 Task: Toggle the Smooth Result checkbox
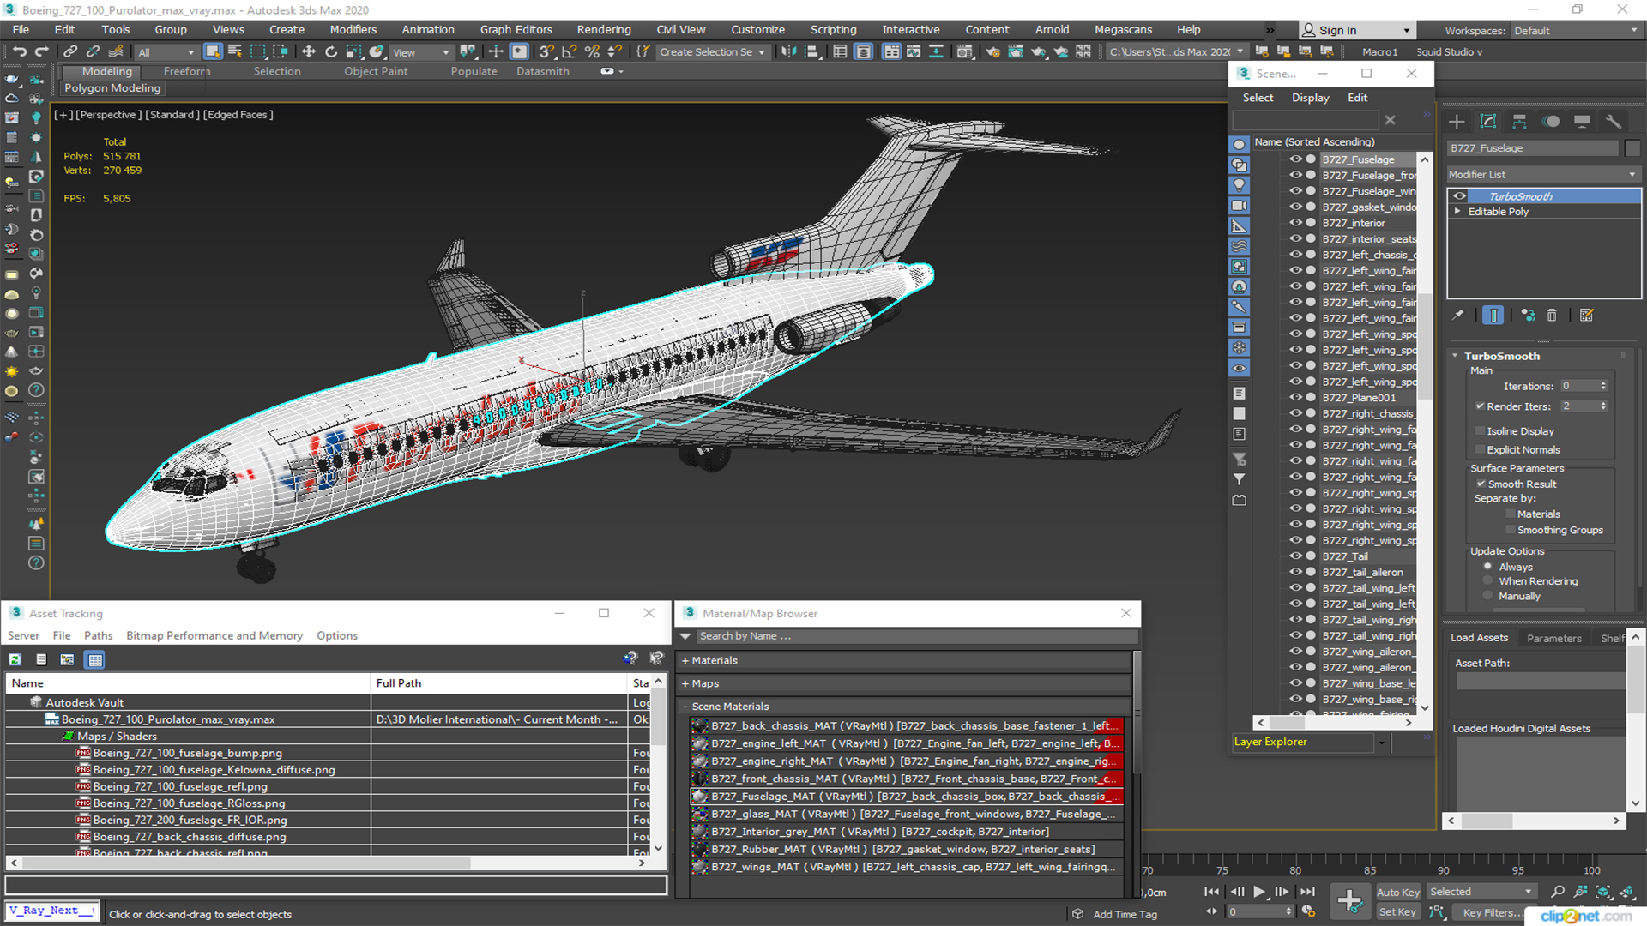pyautogui.click(x=1481, y=484)
